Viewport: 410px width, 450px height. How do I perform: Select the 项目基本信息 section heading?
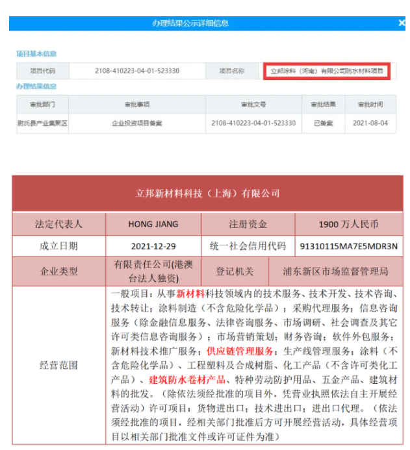point(36,54)
